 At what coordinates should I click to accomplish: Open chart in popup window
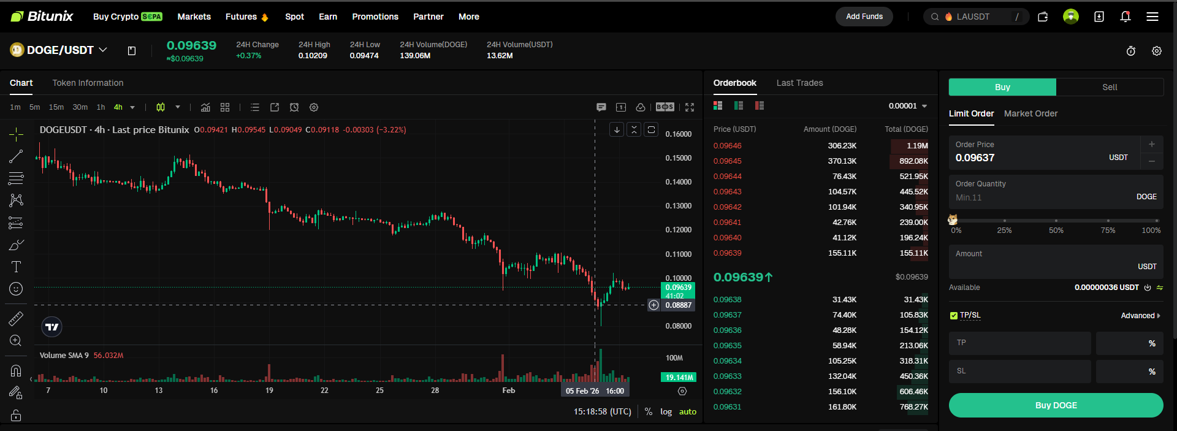(x=275, y=107)
